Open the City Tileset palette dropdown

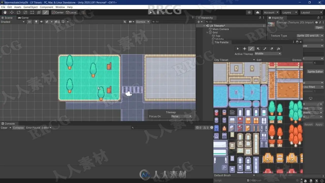pos(234,60)
